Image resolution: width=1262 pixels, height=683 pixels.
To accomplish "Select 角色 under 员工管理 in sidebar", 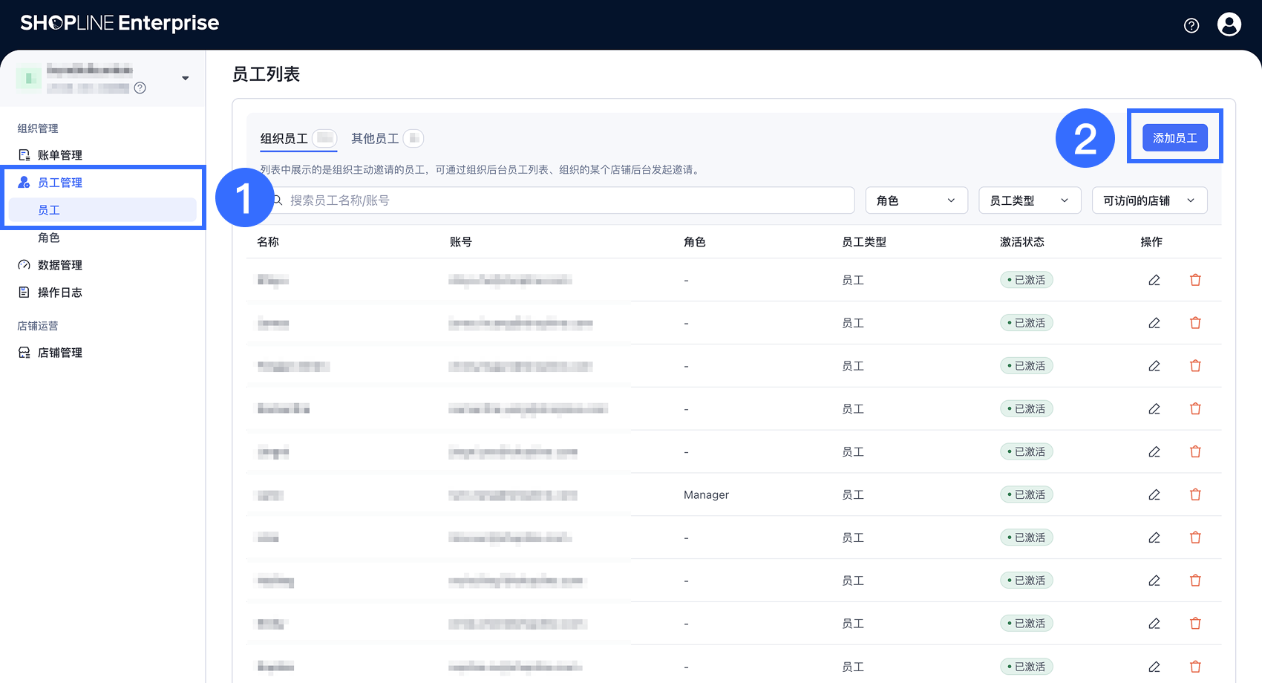I will coord(49,238).
